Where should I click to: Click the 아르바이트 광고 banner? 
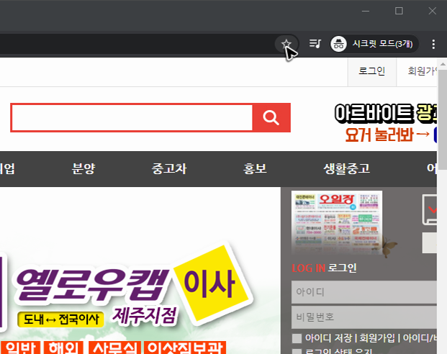(386, 122)
